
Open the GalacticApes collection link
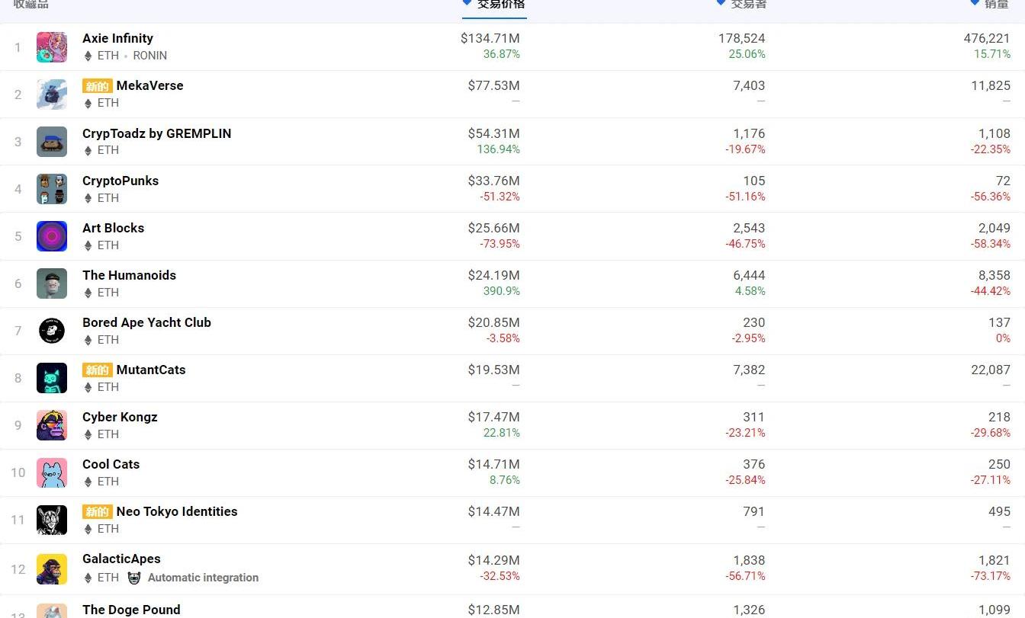121,559
